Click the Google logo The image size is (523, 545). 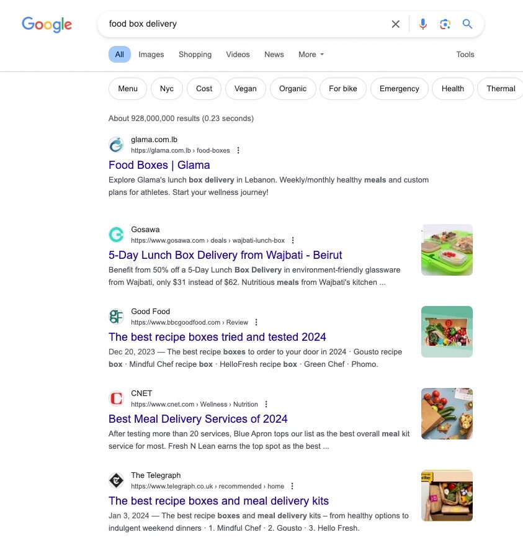tap(47, 24)
